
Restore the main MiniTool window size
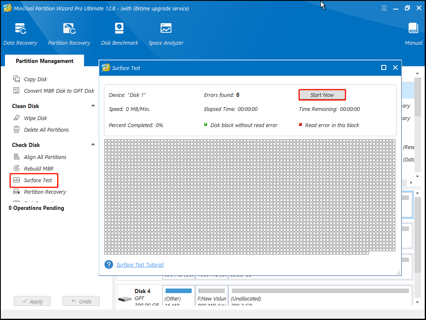point(407,8)
